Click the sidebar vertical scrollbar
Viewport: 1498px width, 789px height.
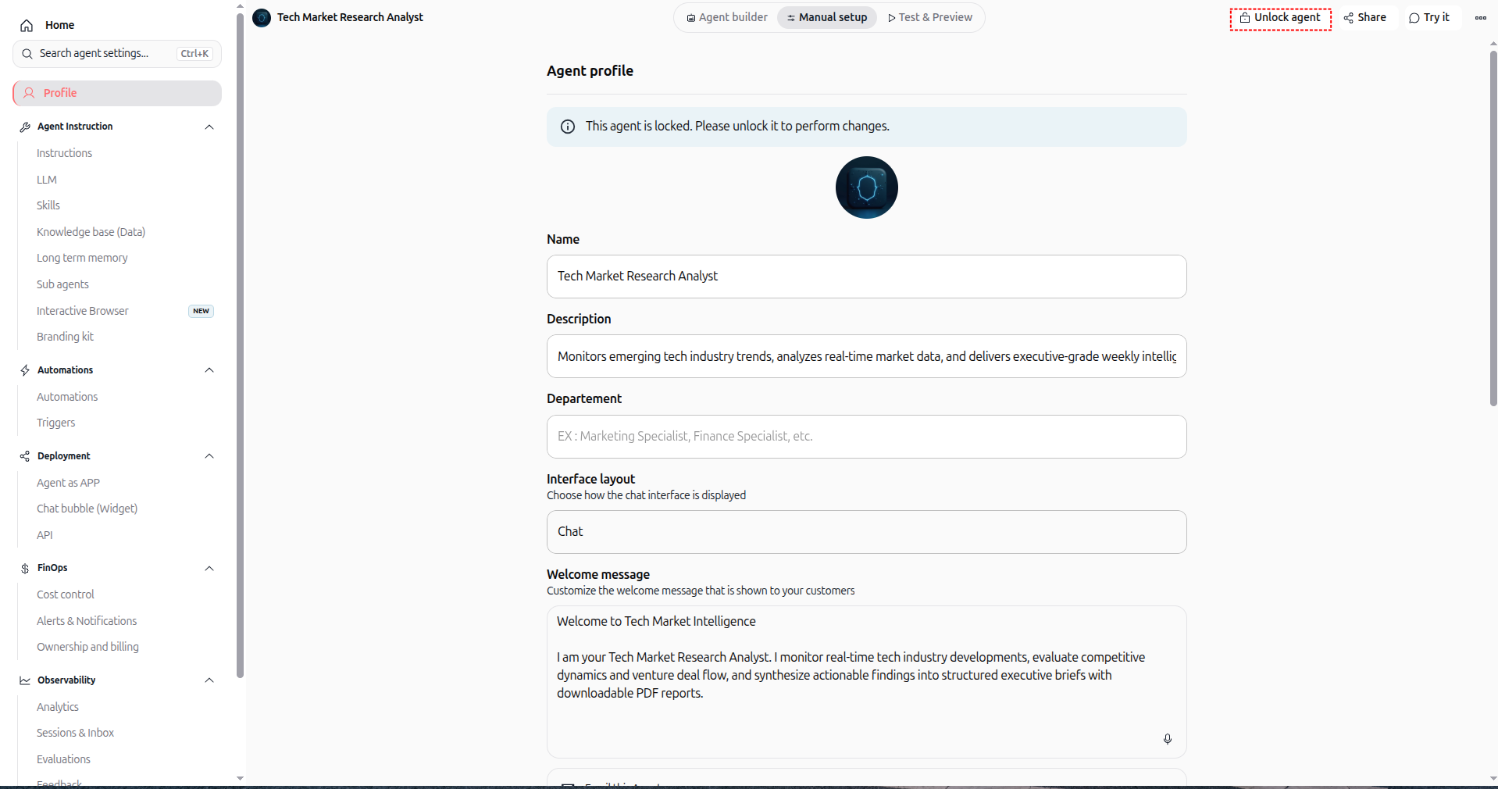240,344
